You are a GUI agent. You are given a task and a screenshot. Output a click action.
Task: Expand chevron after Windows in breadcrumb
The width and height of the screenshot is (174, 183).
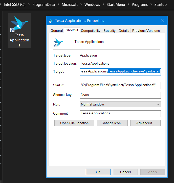click(103, 4)
